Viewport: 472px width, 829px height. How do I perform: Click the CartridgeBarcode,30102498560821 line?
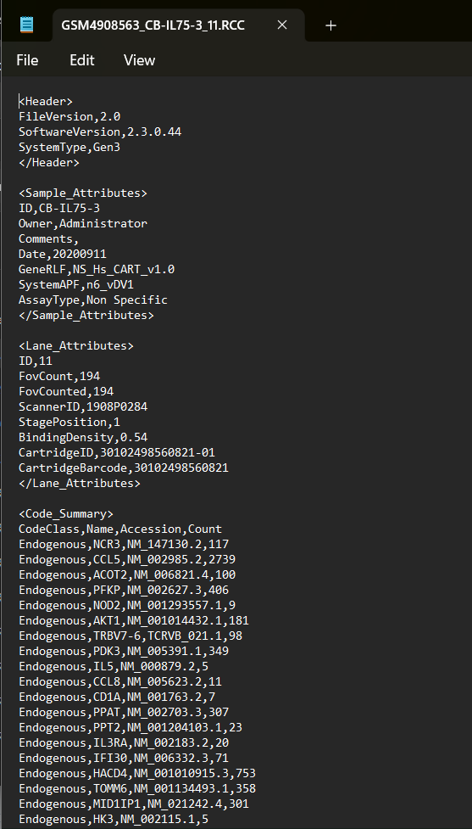[124, 468]
